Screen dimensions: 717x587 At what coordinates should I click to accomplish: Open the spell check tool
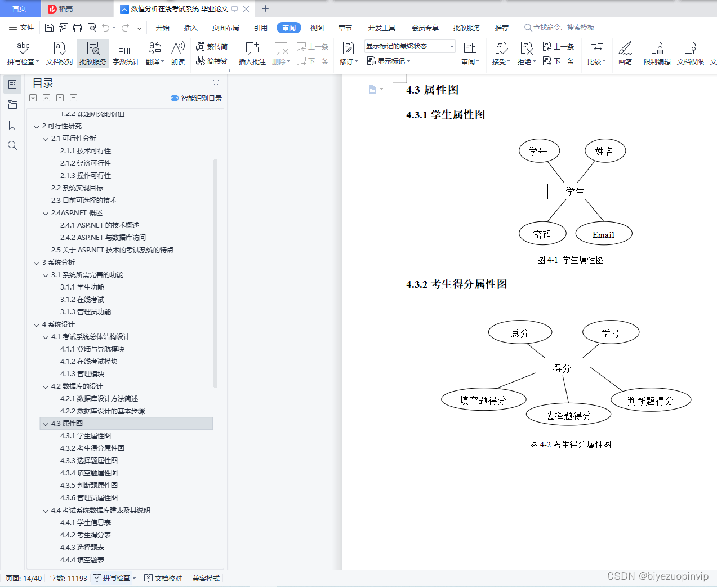pyautogui.click(x=23, y=53)
